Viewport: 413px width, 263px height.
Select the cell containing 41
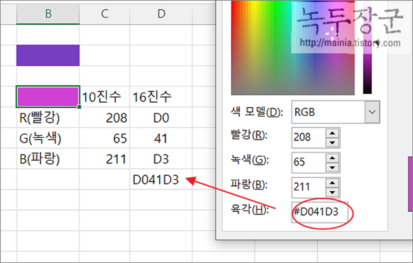point(161,138)
